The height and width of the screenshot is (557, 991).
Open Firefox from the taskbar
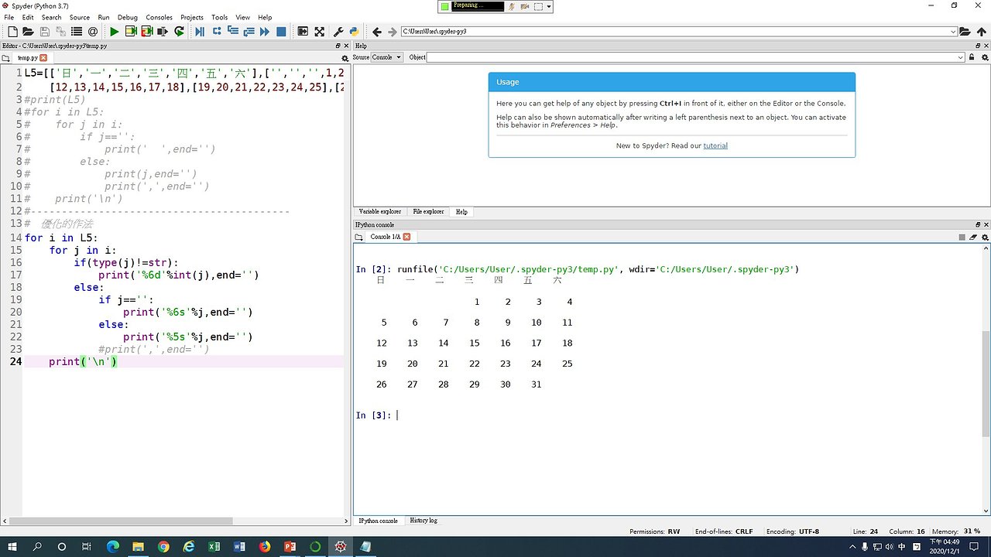tap(265, 546)
